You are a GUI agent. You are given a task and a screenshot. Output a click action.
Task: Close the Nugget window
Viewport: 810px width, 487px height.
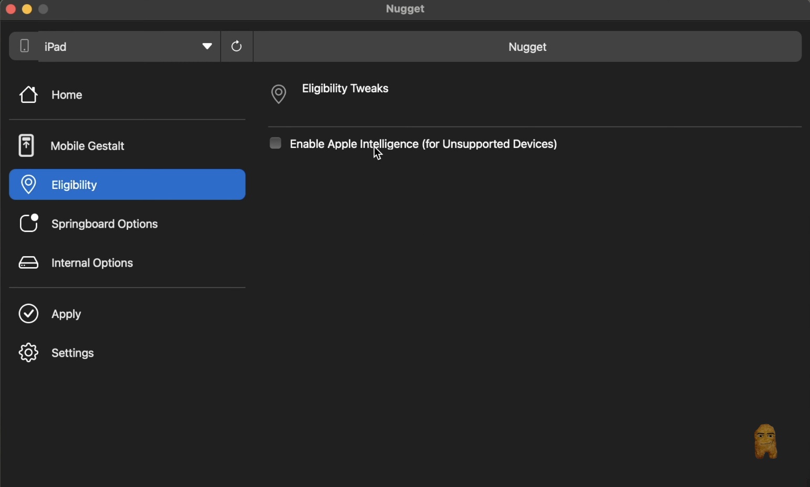click(11, 9)
